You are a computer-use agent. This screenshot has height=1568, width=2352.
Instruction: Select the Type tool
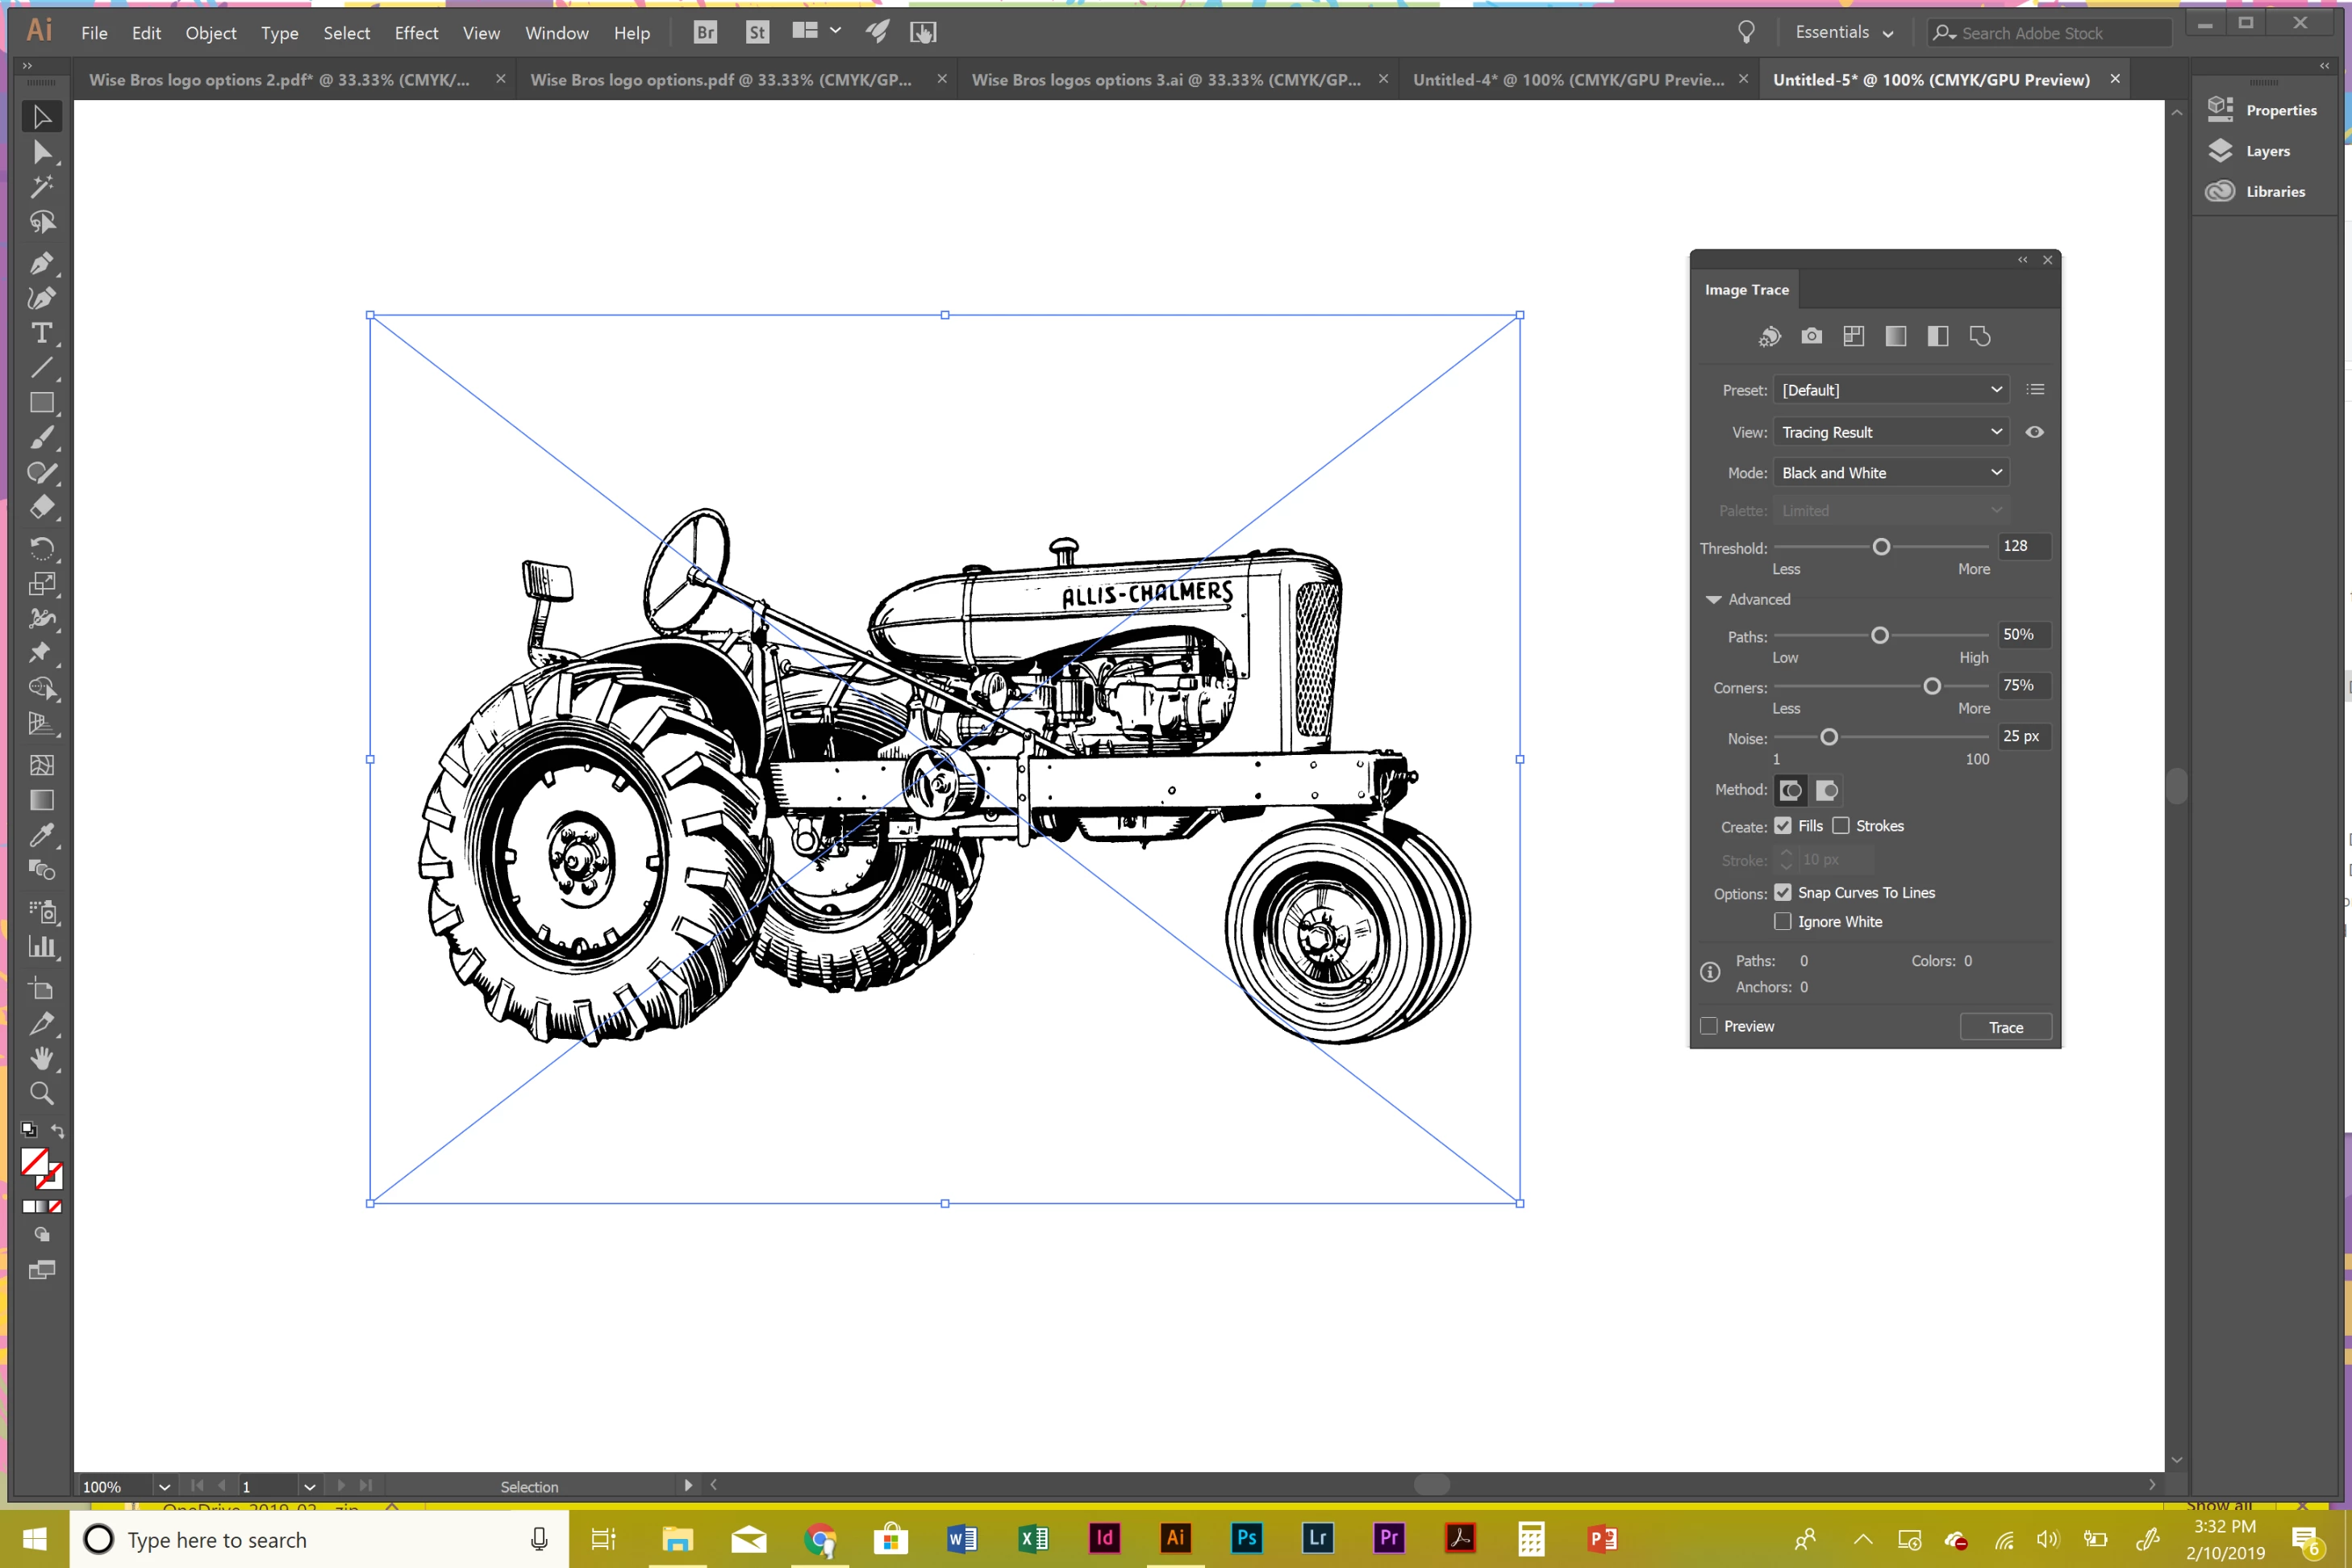pos(41,333)
